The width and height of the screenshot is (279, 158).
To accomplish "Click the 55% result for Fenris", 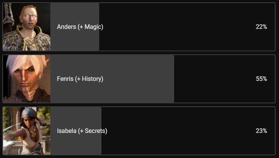I will 261,79.
